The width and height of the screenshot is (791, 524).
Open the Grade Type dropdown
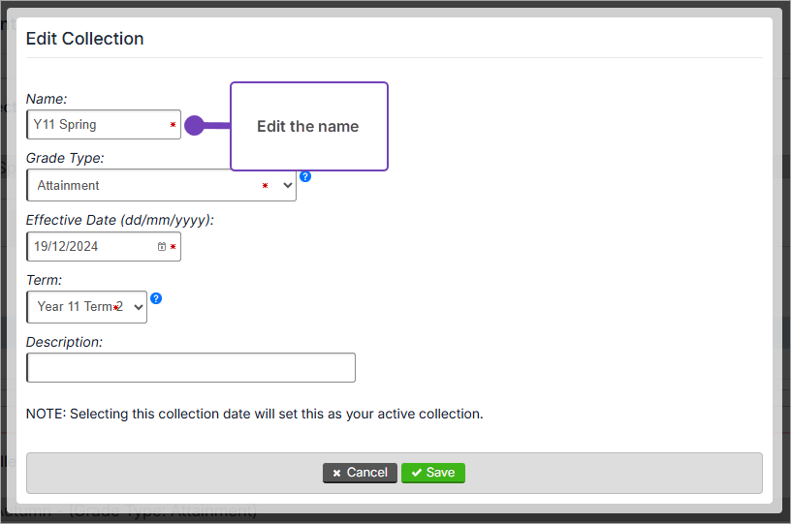click(161, 185)
